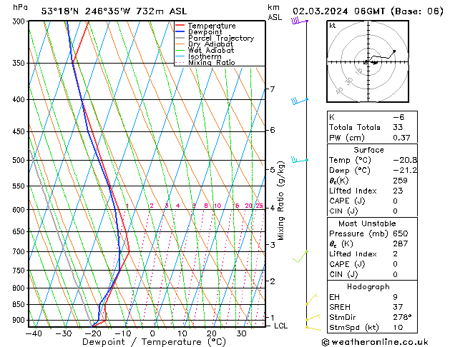Screen dimensions: 450x347
Task: Click the purple wind barb at 300 hPa
Action: [300, 21]
